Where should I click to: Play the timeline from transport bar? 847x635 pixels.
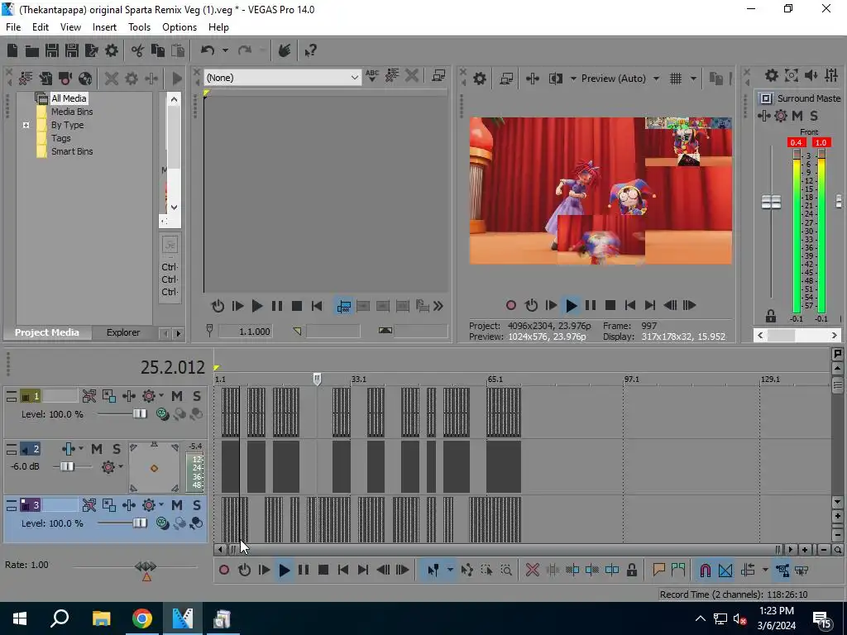click(x=285, y=571)
